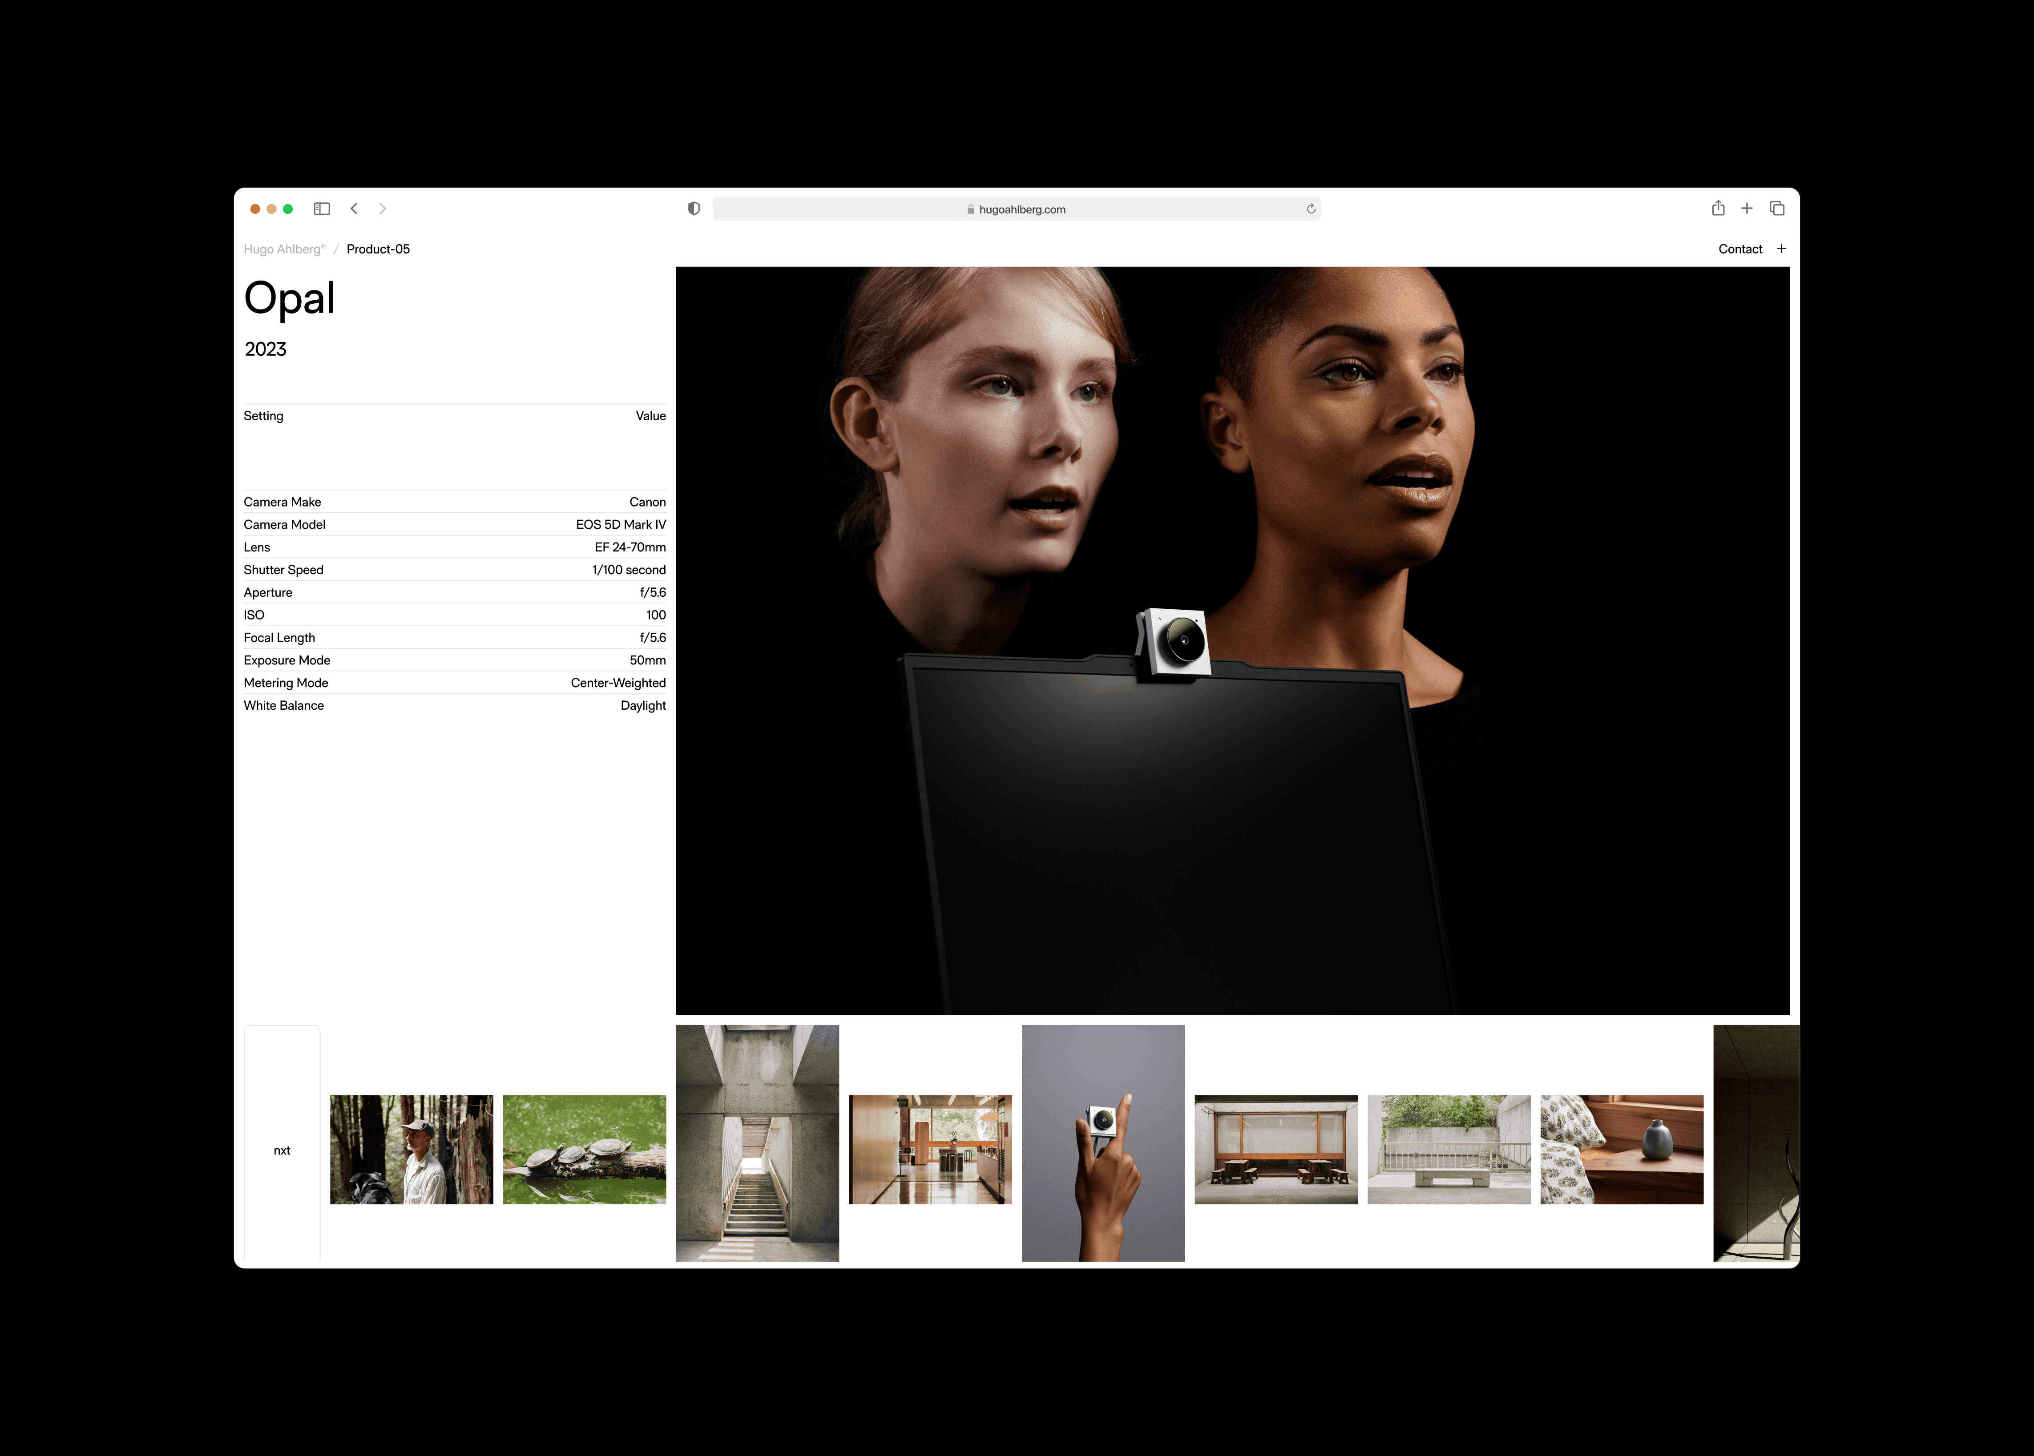Viewport: 2034px width, 1456px height.
Task: Click the main Opal webcam photo
Action: click(1232, 640)
